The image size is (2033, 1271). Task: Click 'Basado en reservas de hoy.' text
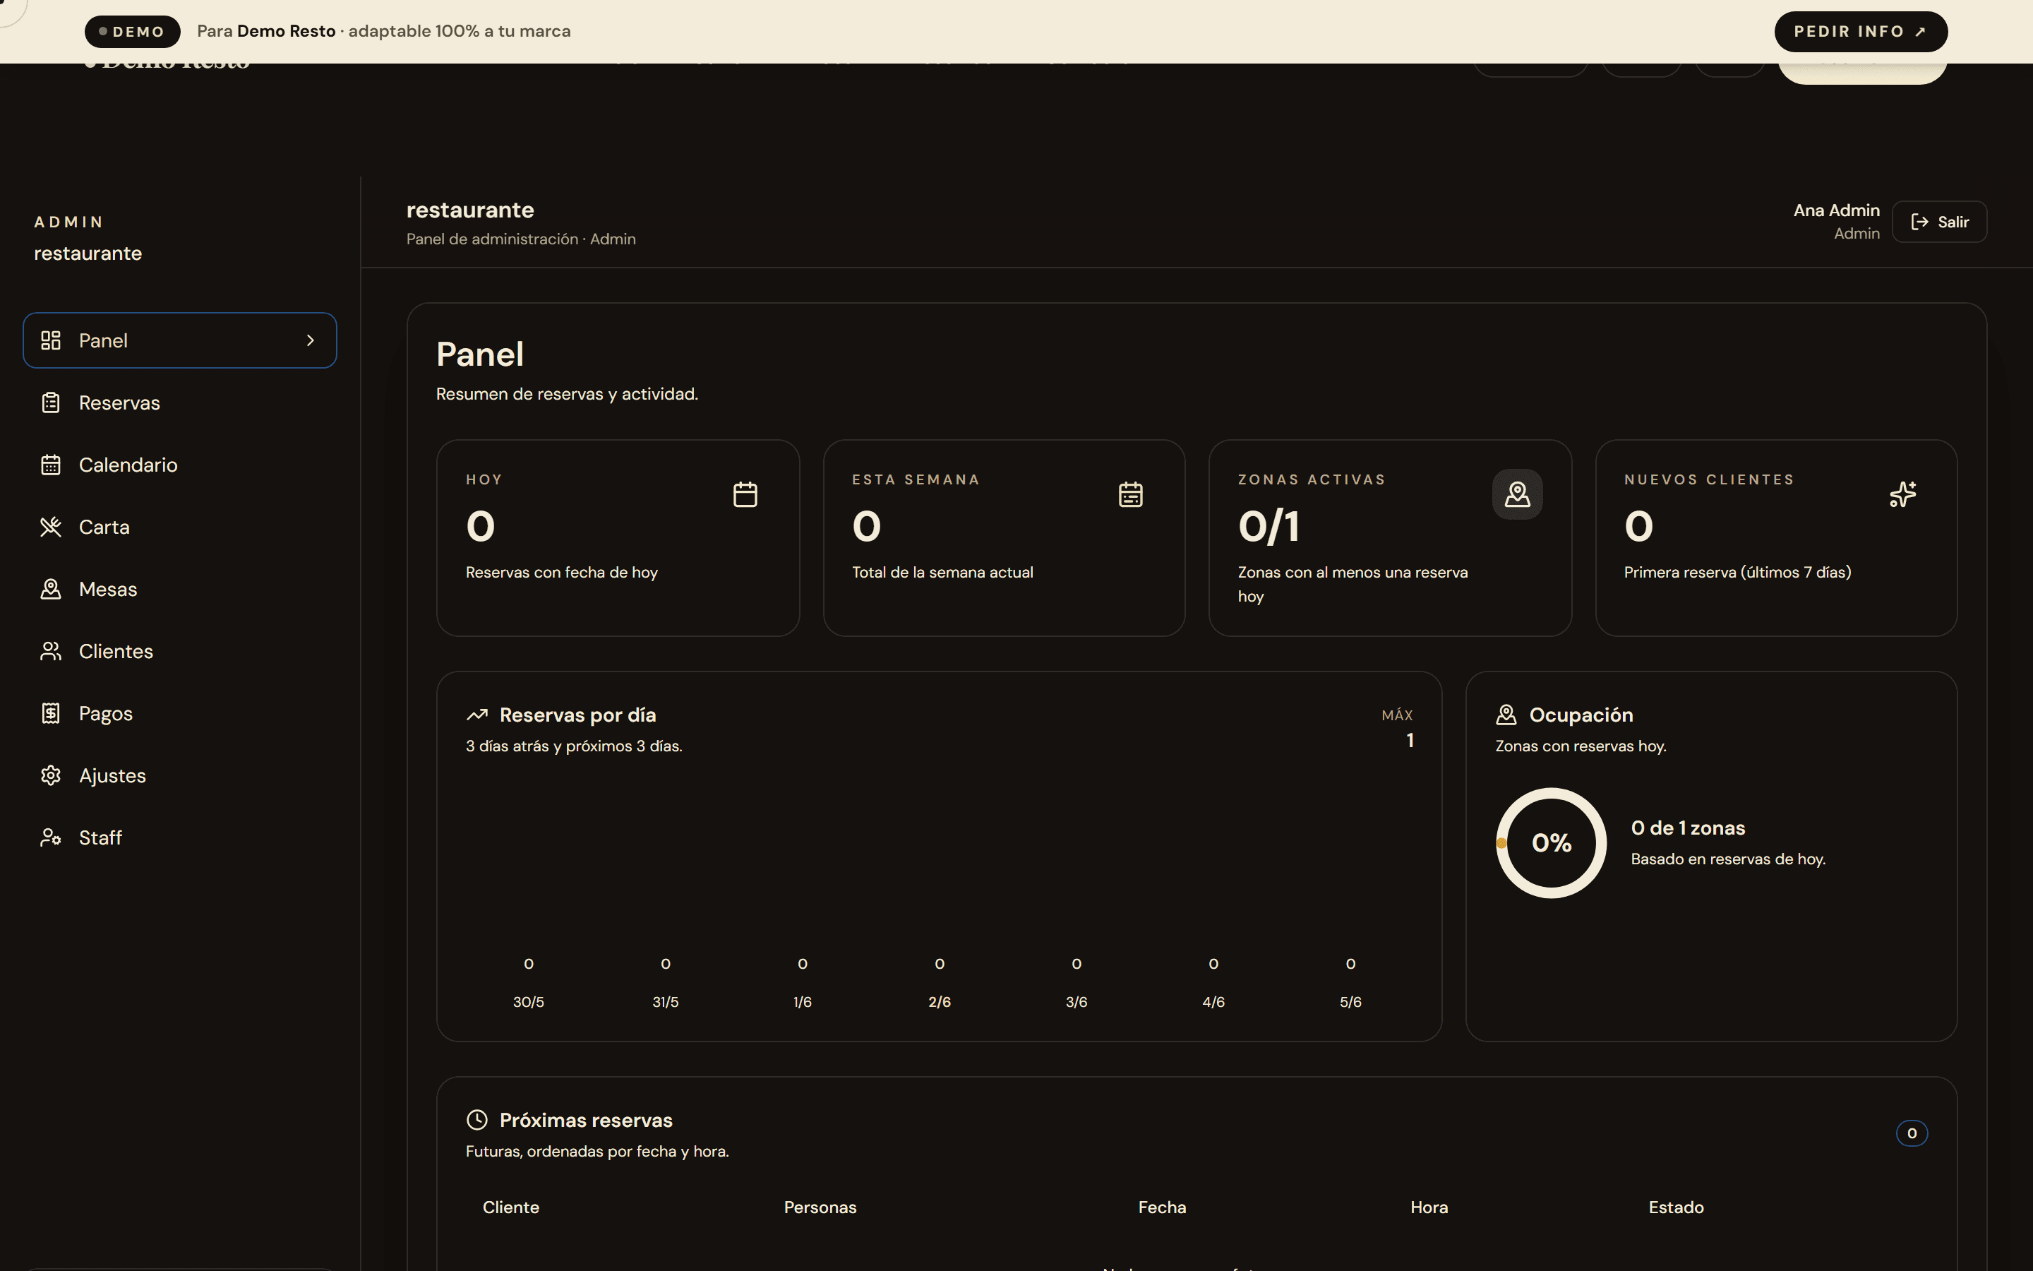1728,859
